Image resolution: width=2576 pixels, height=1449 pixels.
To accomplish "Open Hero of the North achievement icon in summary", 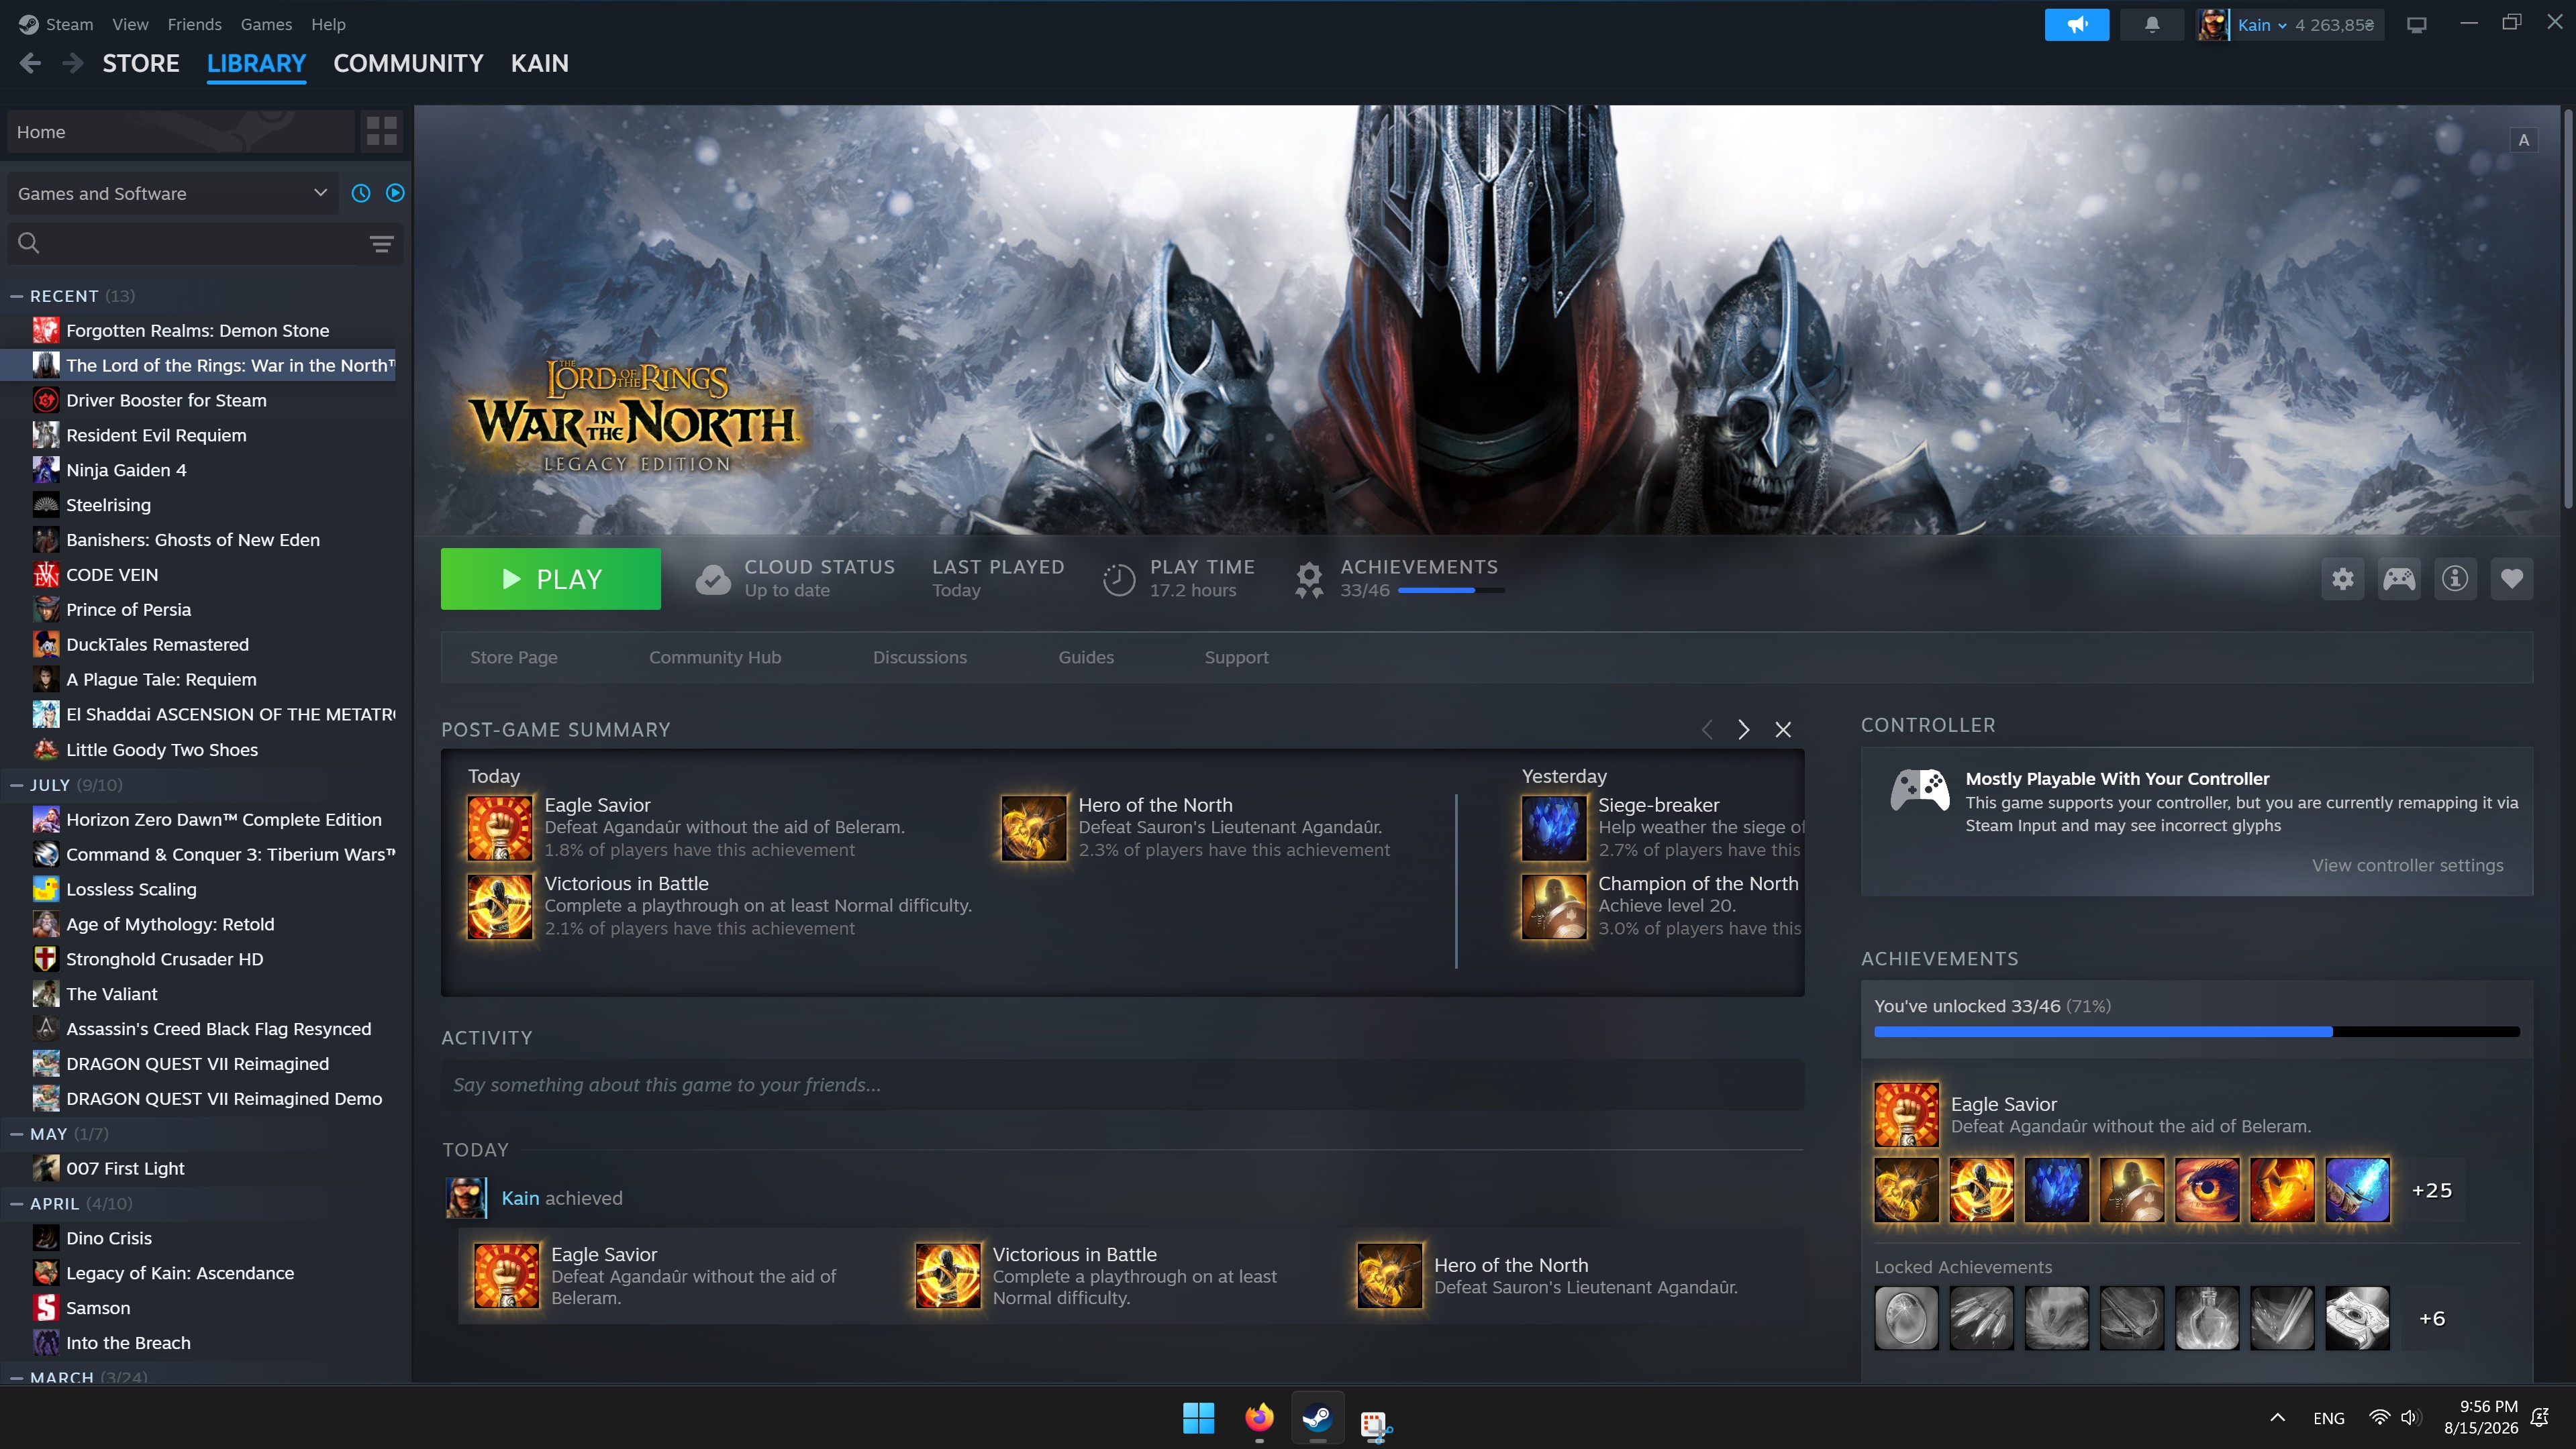I will 1034,827.
